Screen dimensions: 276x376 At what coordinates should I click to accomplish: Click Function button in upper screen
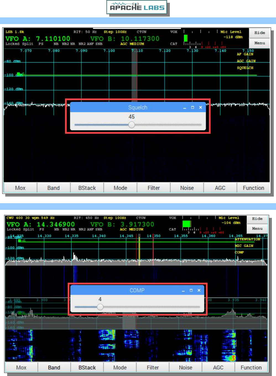pyautogui.click(x=253, y=188)
